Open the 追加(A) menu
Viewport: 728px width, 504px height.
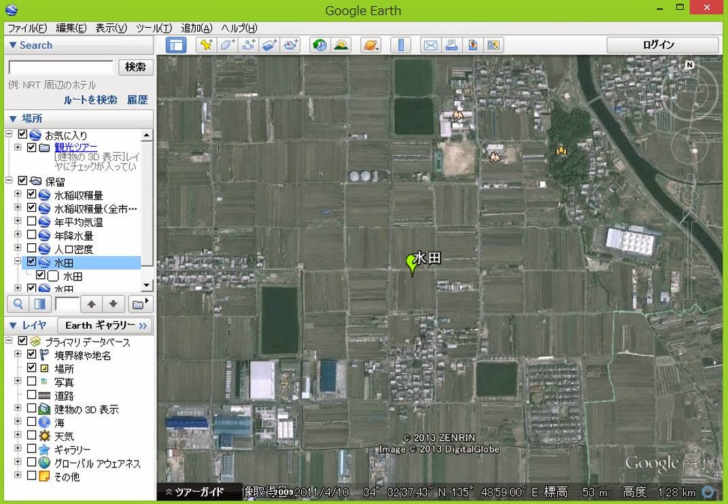[x=196, y=29]
